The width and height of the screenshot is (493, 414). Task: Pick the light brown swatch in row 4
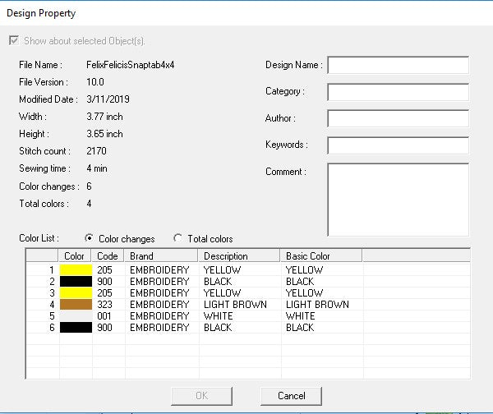pyautogui.click(x=76, y=305)
